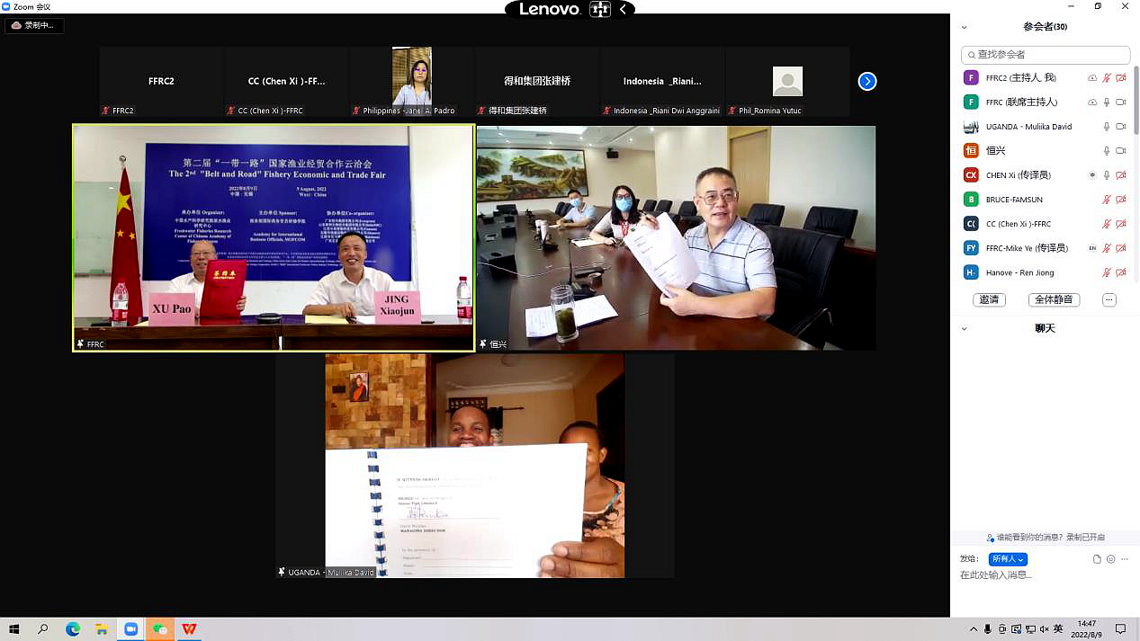Open WeChat from the taskbar

click(x=160, y=629)
